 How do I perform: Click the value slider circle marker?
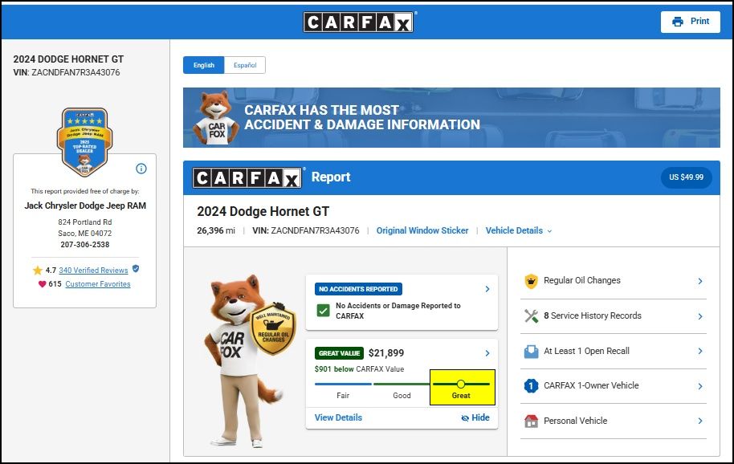click(x=461, y=384)
